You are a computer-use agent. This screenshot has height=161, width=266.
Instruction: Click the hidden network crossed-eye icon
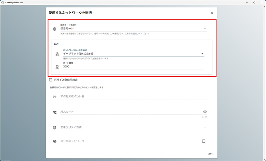click(x=55, y=141)
